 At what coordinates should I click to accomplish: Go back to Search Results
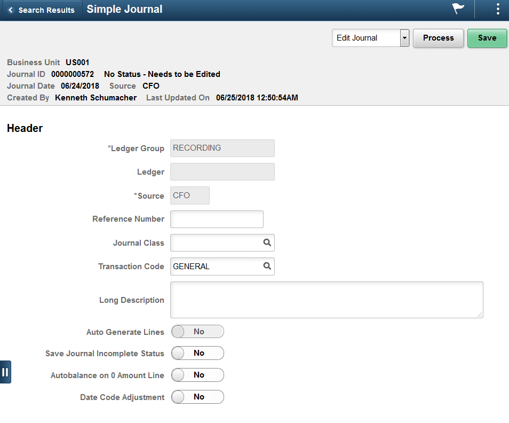click(x=42, y=10)
